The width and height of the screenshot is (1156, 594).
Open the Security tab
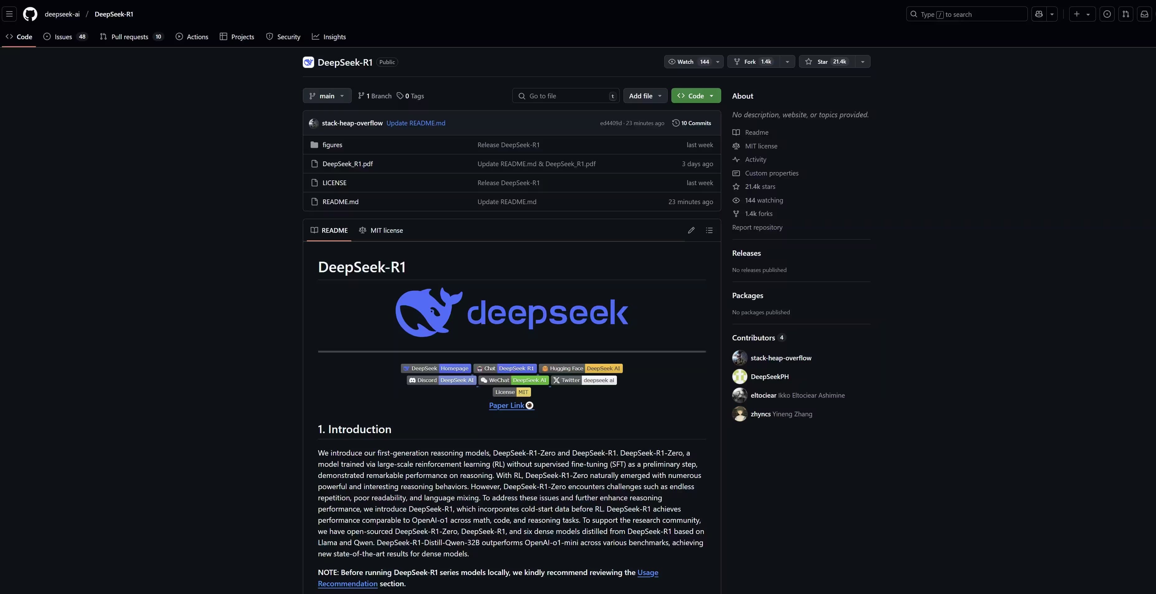click(x=283, y=37)
